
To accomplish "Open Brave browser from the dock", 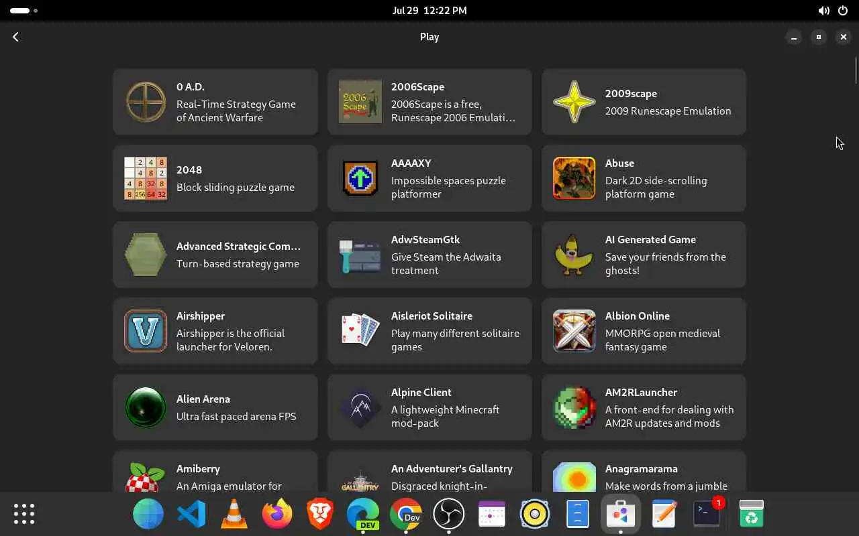I will 320,514.
